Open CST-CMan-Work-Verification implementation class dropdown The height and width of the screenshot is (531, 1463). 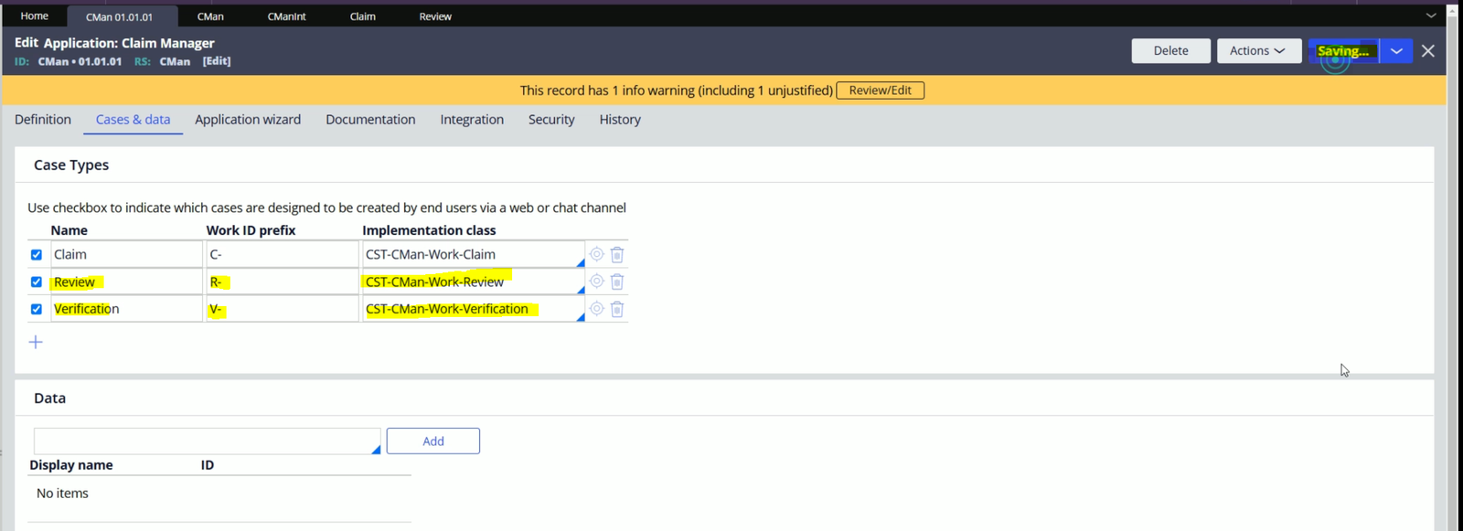[x=581, y=317]
